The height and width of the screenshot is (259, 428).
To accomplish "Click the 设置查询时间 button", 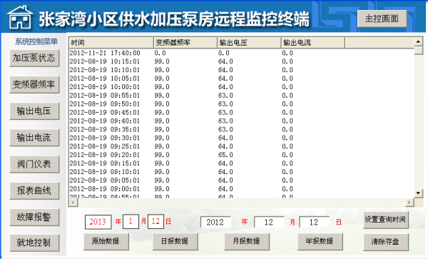I will (386, 220).
